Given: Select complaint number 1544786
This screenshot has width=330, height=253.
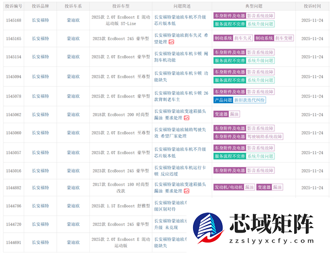Looking at the screenshot, I should point(14,206).
